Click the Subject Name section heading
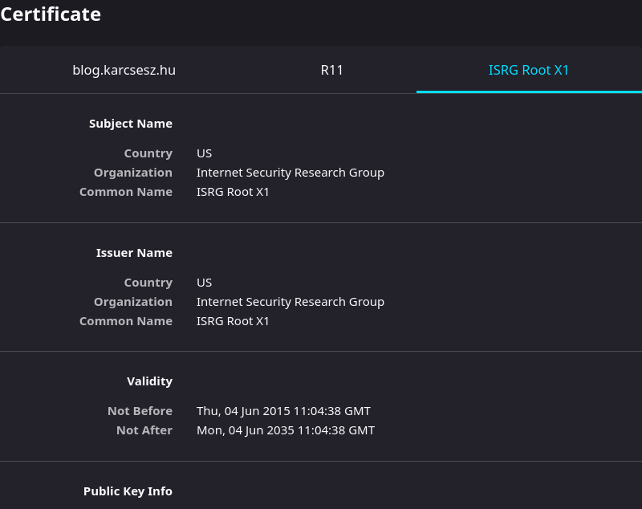The height and width of the screenshot is (509, 642). 131,124
